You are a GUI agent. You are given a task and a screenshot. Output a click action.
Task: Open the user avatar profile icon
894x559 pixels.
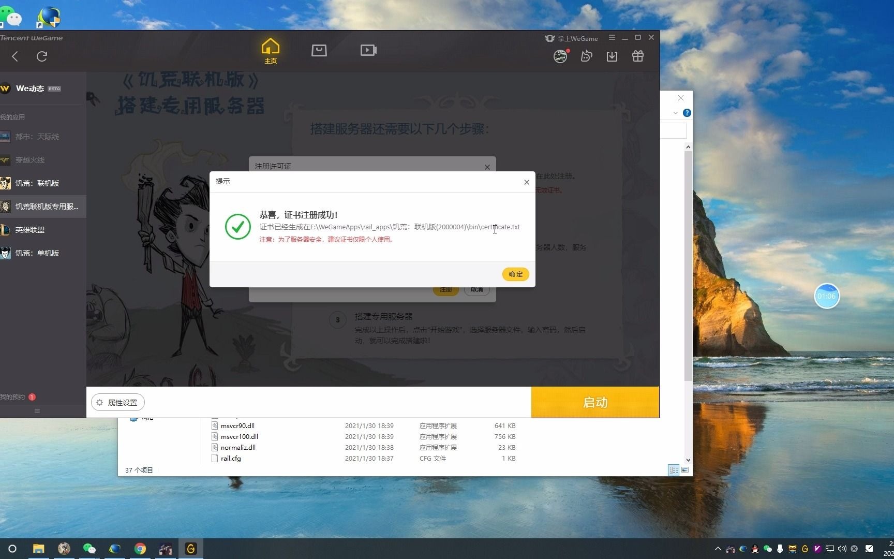(x=560, y=56)
